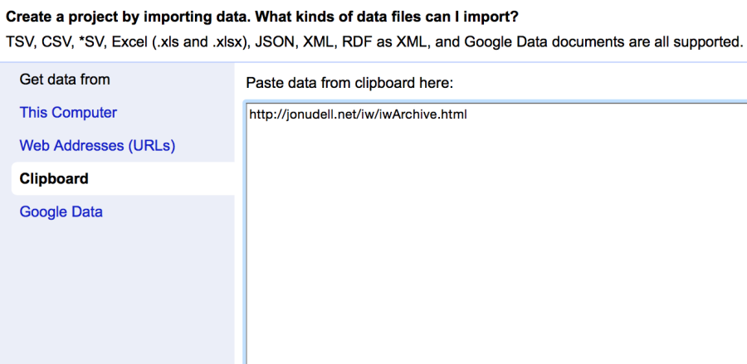747x364 pixels.
Task: Click the jonudell.net URL text
Action: (x=358, y=115)
